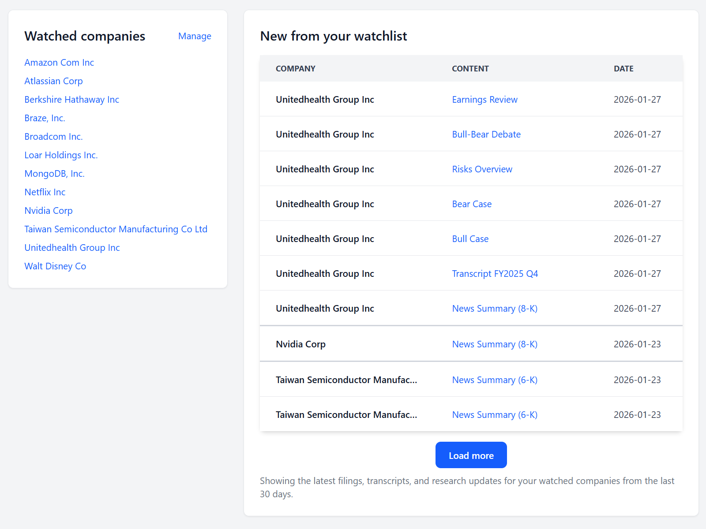
Task: Open the Amazon Com Inc company page
Action: coord(59,63)
